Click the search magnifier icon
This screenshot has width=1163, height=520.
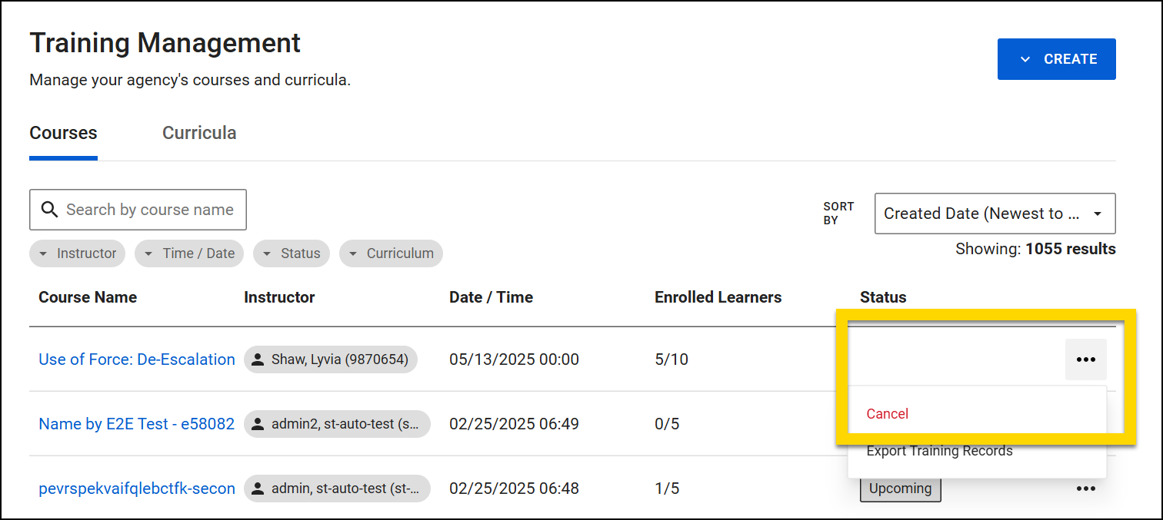click(x=49, y=210)
